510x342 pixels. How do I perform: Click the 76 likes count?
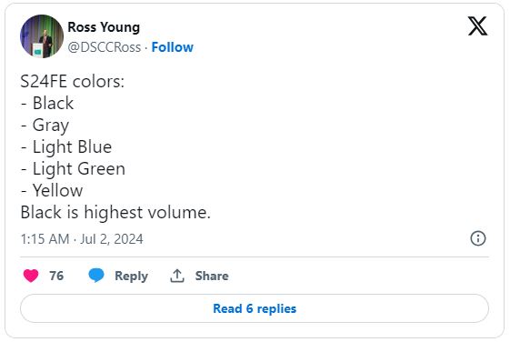56,276
